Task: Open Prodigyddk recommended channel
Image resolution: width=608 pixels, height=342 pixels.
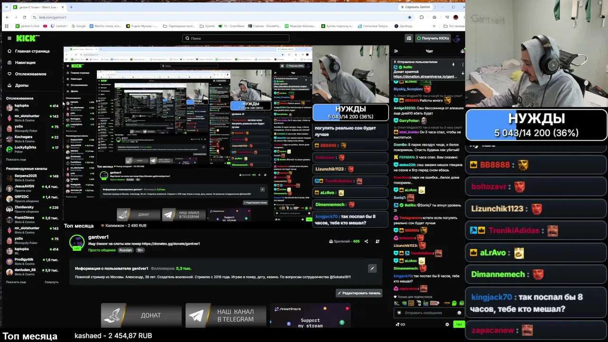Action: pos(32,261)
